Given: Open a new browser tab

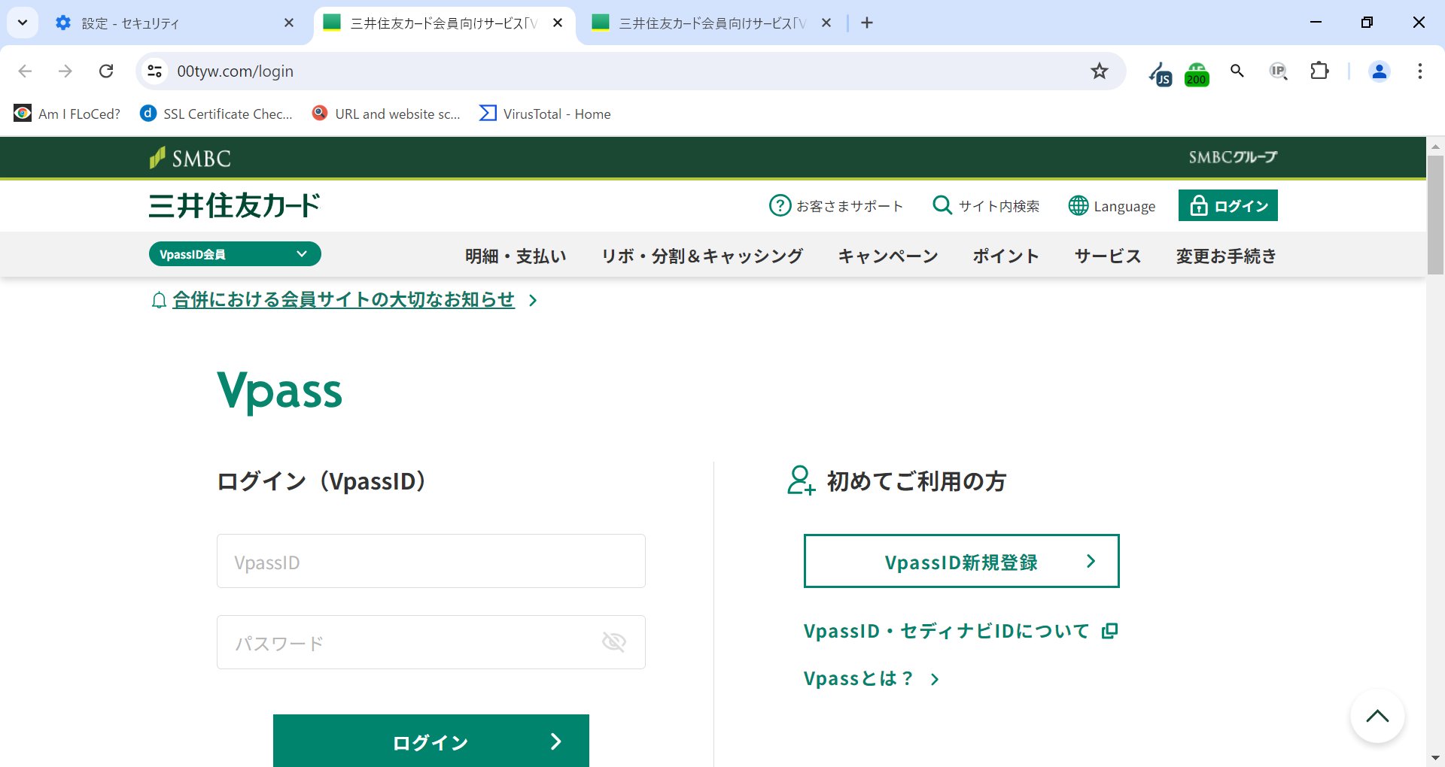Looking at the screenshot, I should [x=867, y=23].
